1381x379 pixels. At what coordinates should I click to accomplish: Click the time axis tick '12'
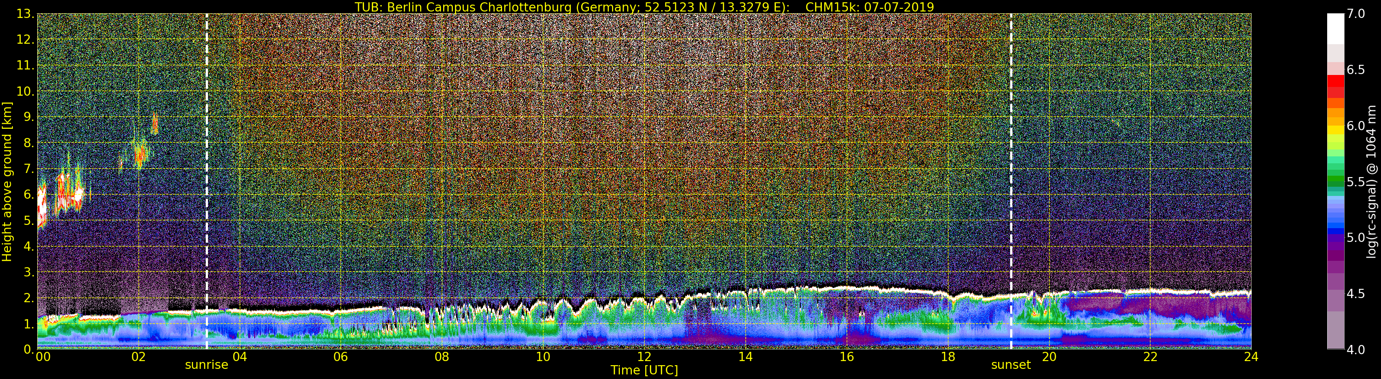click(x=644, y=357)
